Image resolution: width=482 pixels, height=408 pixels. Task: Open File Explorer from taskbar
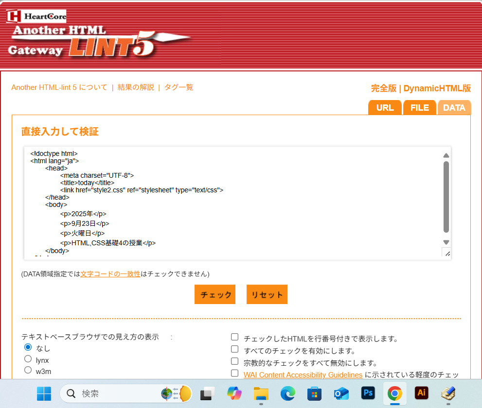point(261,393)
